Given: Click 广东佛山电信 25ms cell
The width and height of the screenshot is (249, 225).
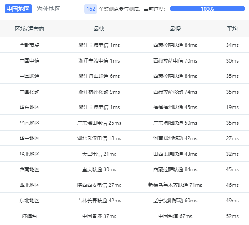Looking at the screenshot, I should pyautogui.click(x=99, y=123).
